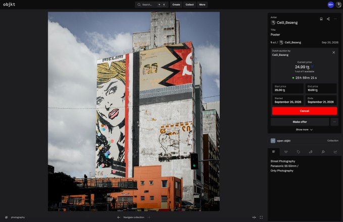Open the 50+ notifications badge

coord(330,5)
